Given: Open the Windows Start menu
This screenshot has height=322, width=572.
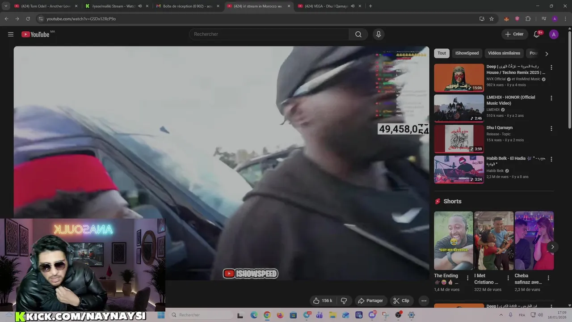Looking at the screenshot, I should pos(161,315).
